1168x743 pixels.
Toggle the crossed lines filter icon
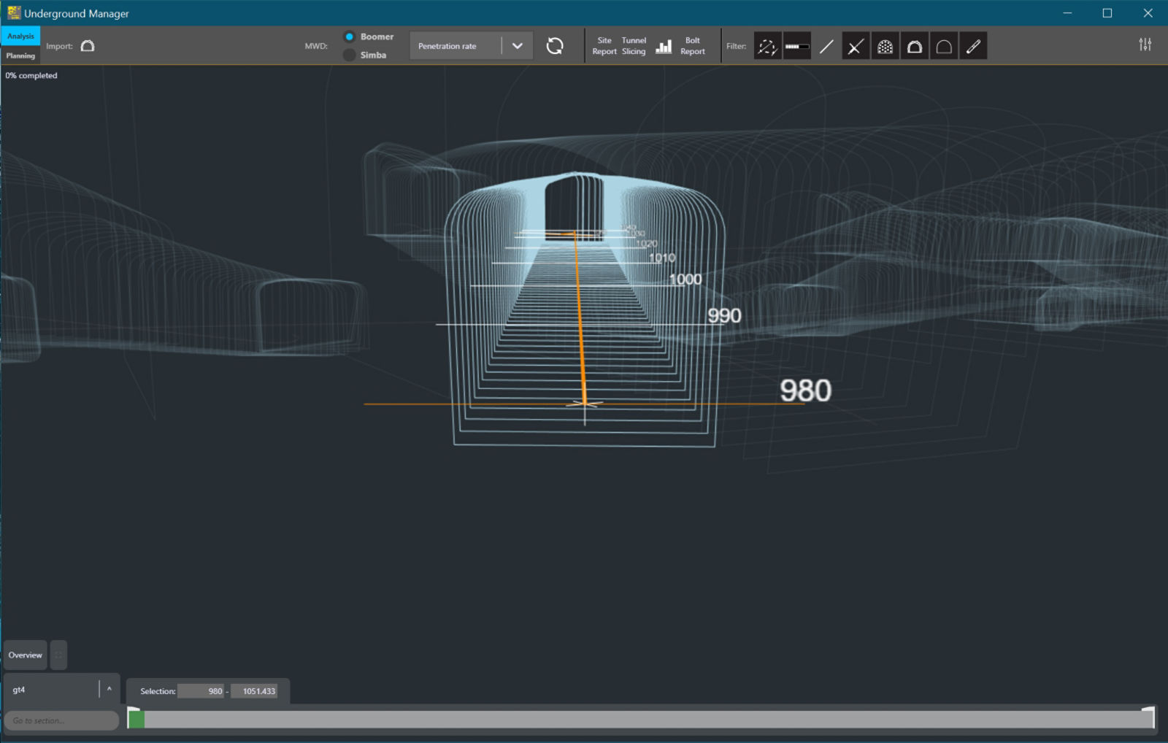click(x=856, y=46)
